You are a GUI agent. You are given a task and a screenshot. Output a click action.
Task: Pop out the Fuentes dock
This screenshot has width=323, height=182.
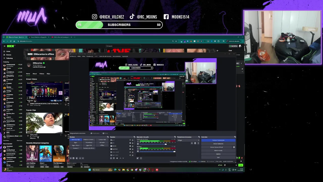(134, 137)
